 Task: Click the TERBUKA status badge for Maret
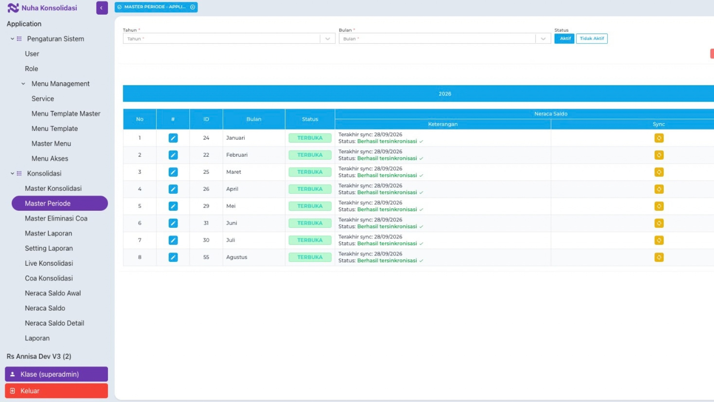point(310,172)
